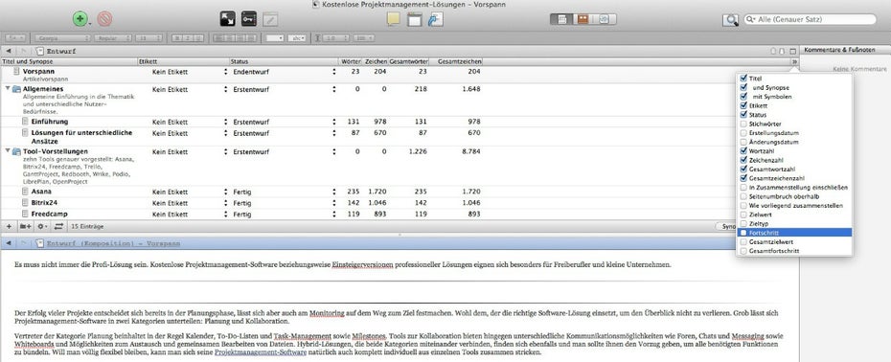
Task: Collapse the Allgemeines folder
Action: 8,89
